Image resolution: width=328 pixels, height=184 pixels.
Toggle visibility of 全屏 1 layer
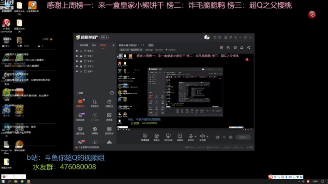(77, 71)
